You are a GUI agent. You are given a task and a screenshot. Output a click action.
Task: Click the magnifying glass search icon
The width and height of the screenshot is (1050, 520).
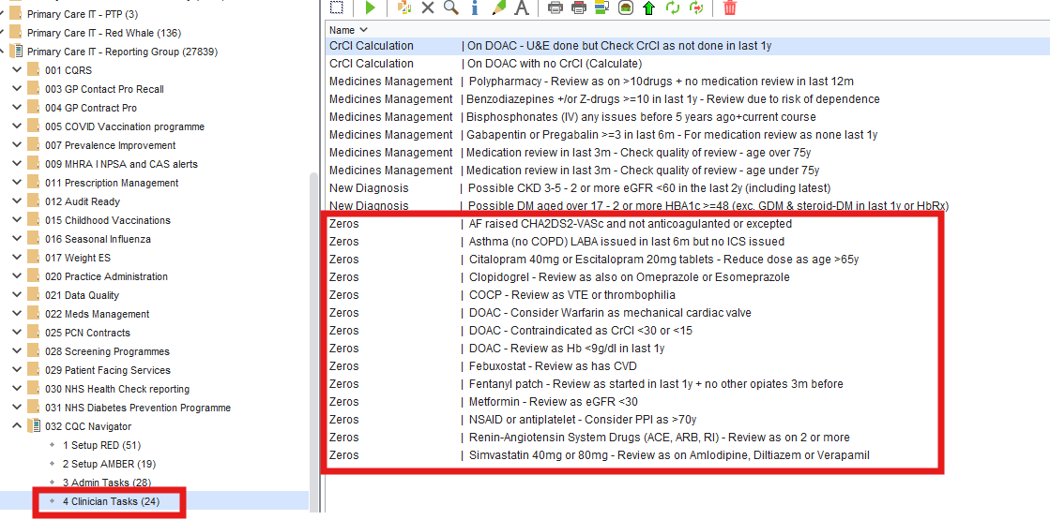(451, 8)
